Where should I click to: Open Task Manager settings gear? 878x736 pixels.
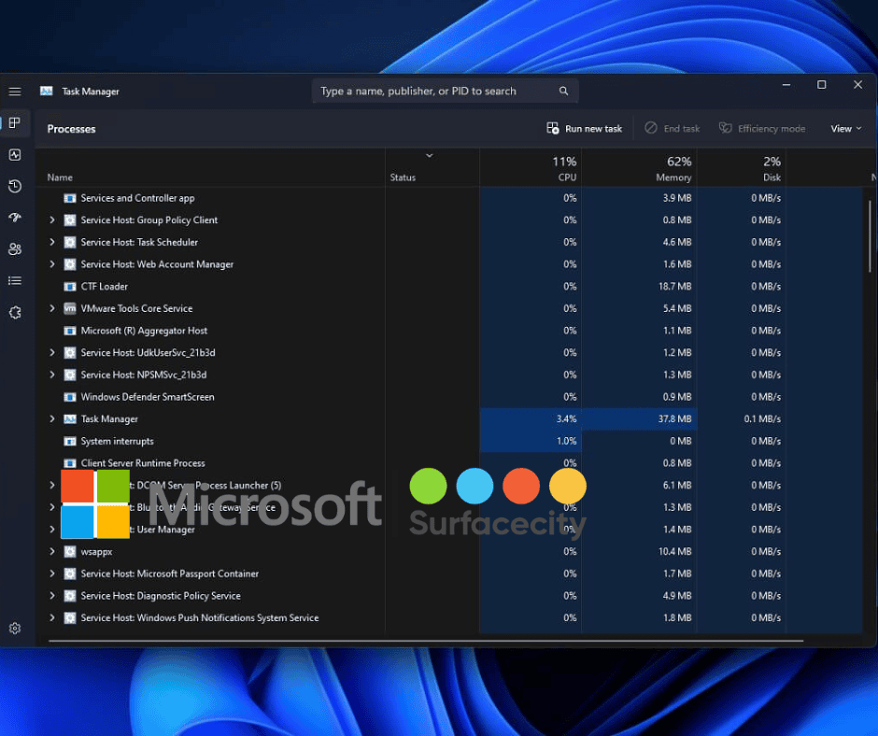coord(15,629)
